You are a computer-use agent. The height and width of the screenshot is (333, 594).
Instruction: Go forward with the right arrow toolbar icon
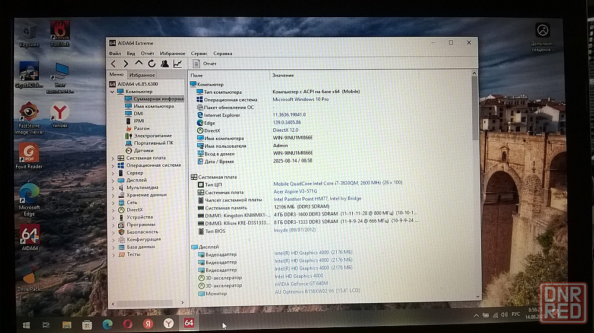pyautogui.click(x=126, y=64)
